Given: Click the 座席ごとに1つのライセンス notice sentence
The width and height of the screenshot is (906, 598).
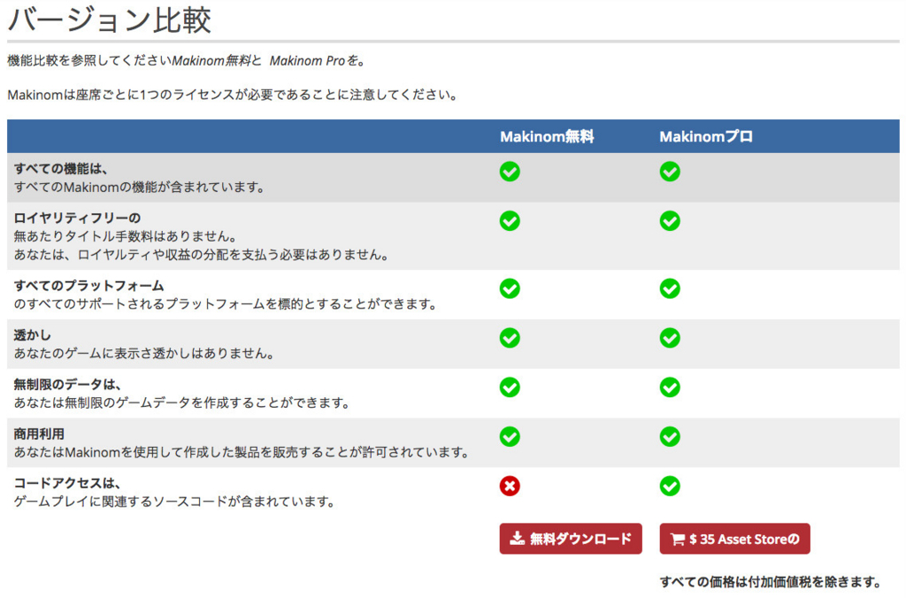Looking at the screenshot, I should coord(233,95).
